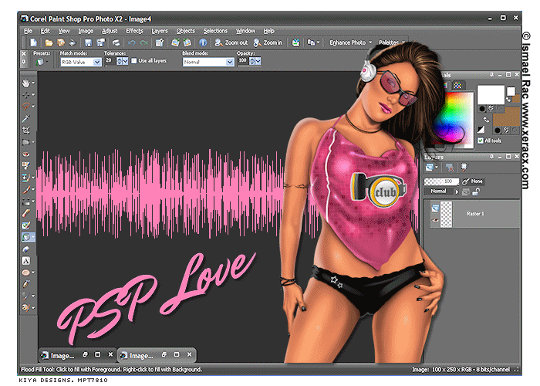This screenshot has height=386, width=540.
Task: Click the New image icon
Action: click(33, 42)
